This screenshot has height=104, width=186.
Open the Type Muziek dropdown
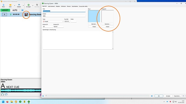click(53, 21)
